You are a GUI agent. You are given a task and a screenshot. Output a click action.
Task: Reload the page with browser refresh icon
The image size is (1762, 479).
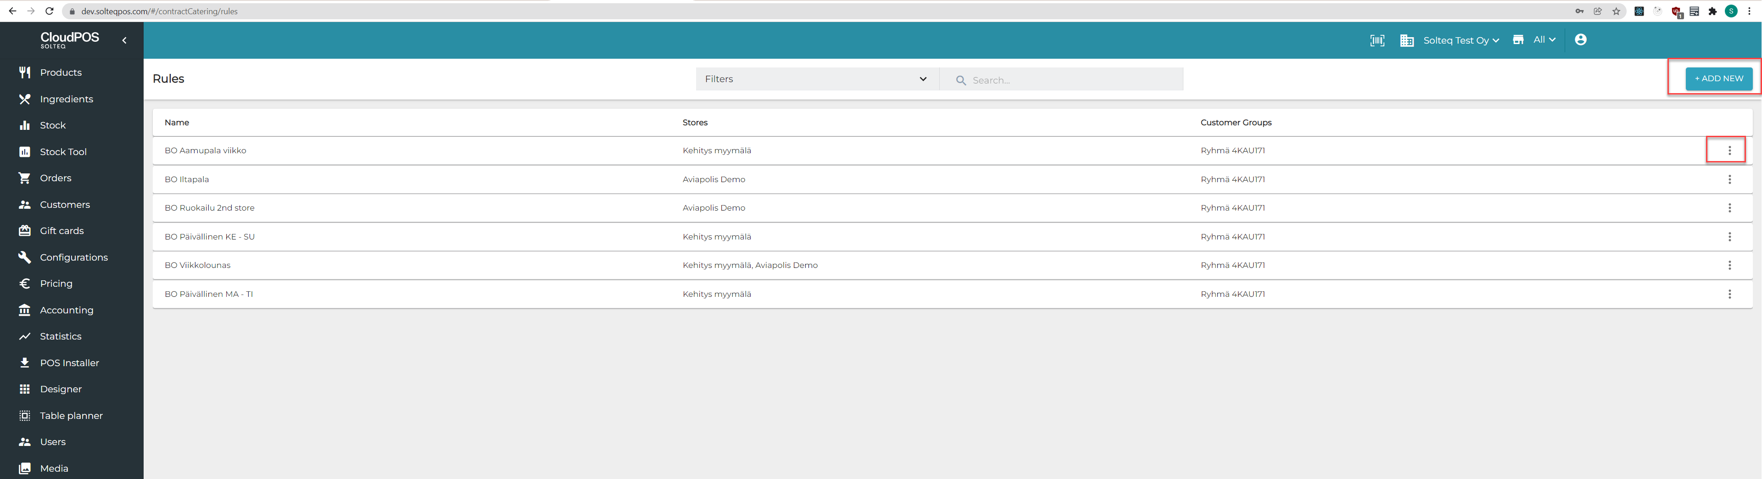[x=49, y=11]
